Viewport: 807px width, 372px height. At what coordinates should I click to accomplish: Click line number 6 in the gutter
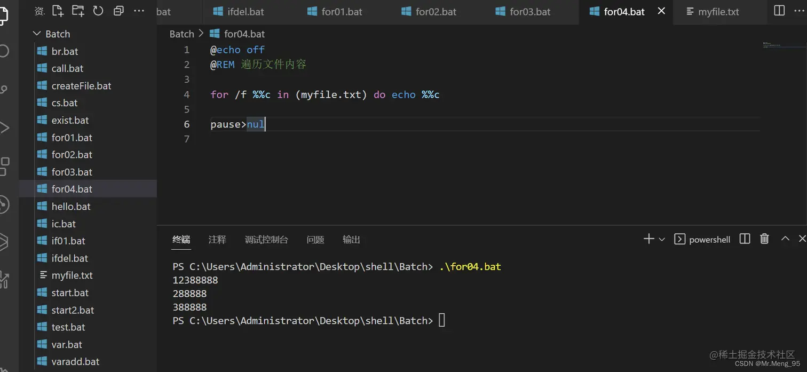point(186,124)
